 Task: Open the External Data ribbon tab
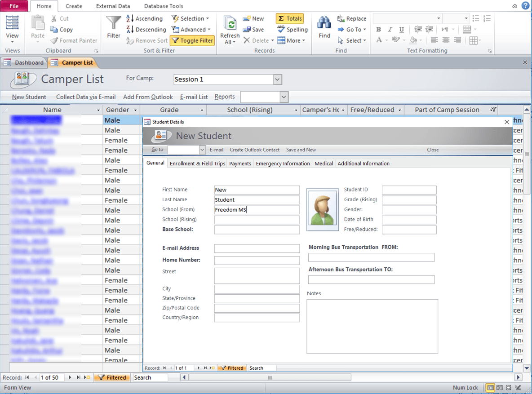[x=113, y=6]
